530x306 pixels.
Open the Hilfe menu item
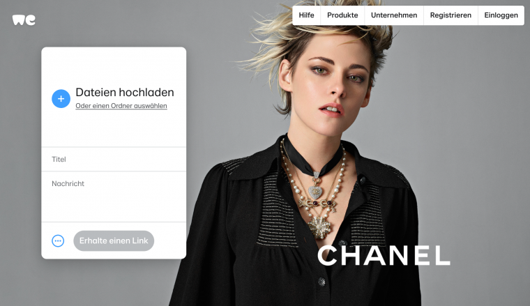point(306,15)
